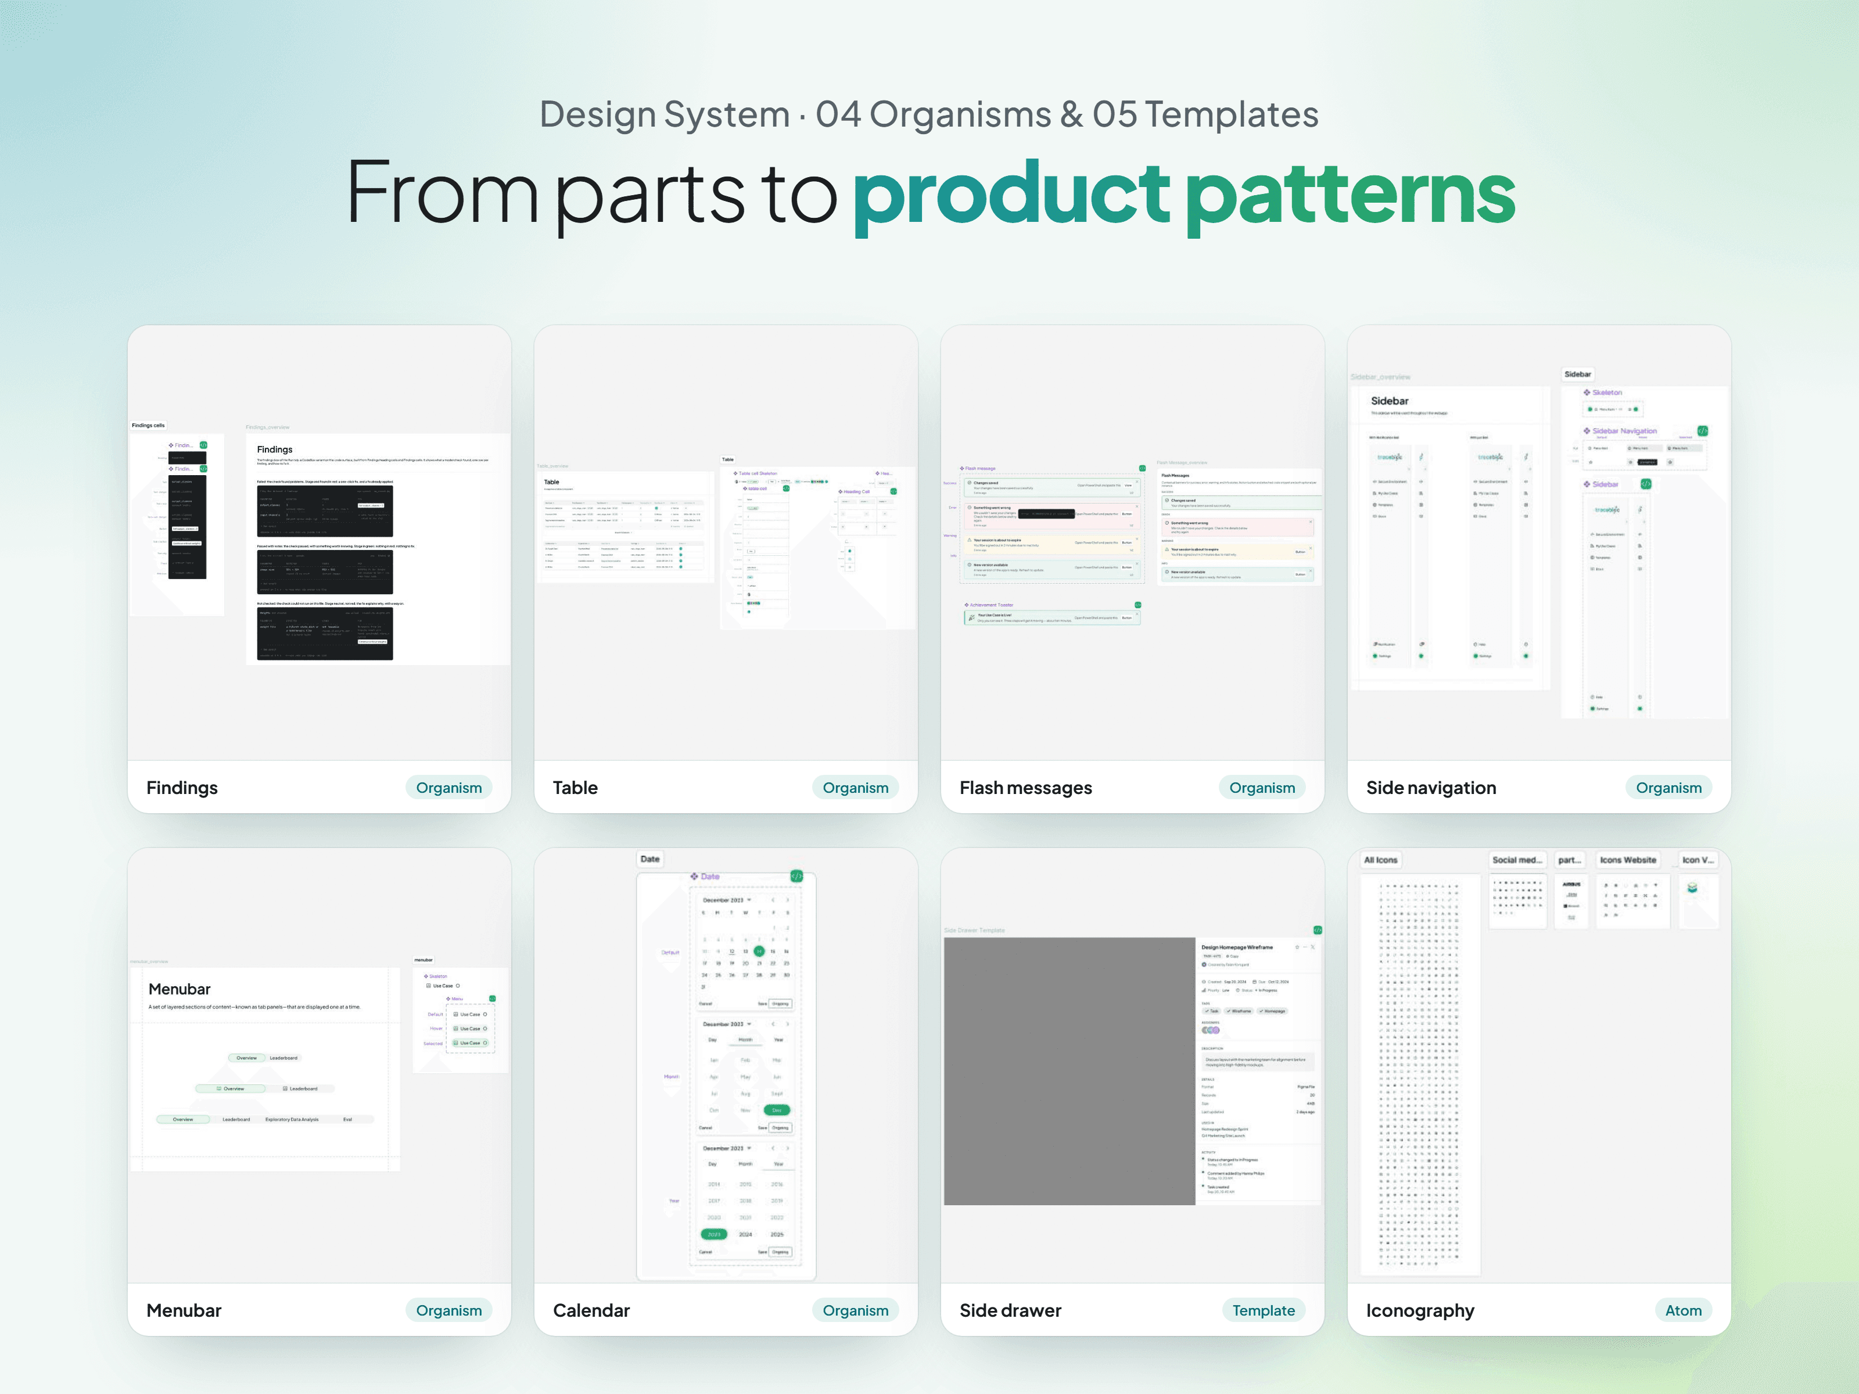Click the Organism tag on Table card

click(x=856, y=788)
